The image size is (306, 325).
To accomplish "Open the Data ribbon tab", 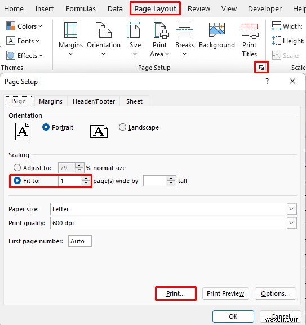I will click(115, 8).
